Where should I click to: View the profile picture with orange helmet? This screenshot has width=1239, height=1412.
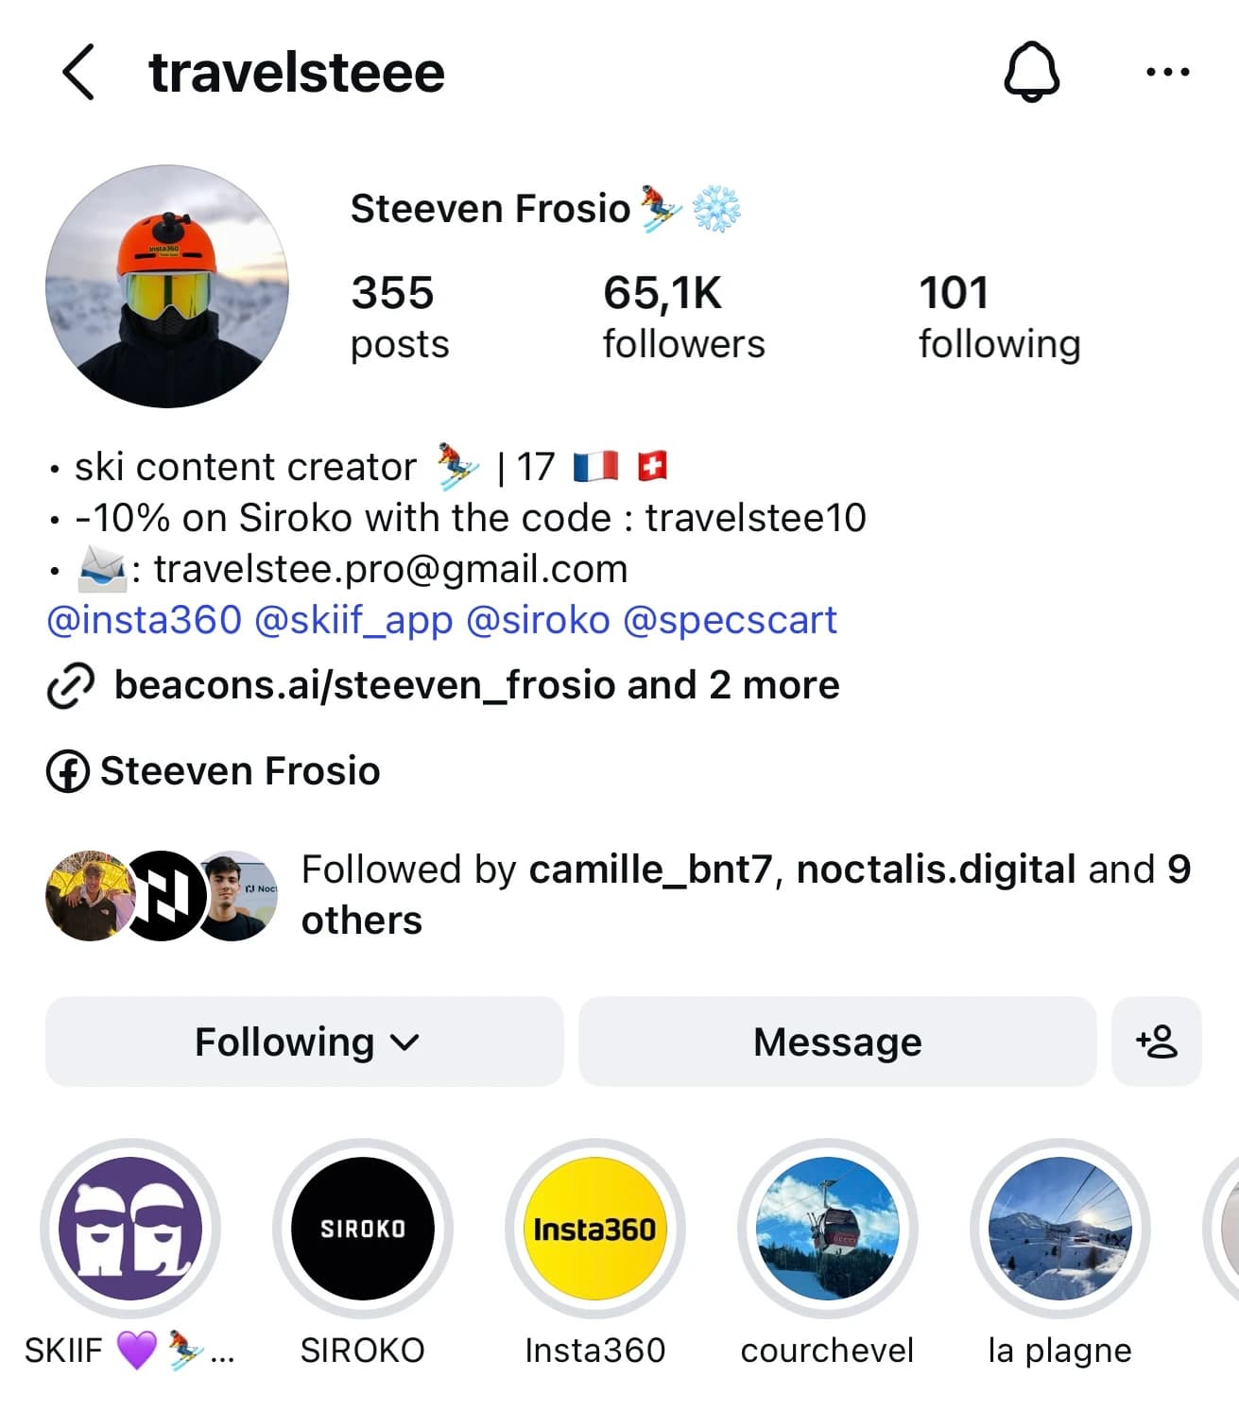pyautogui.click(x=167, y=286)
